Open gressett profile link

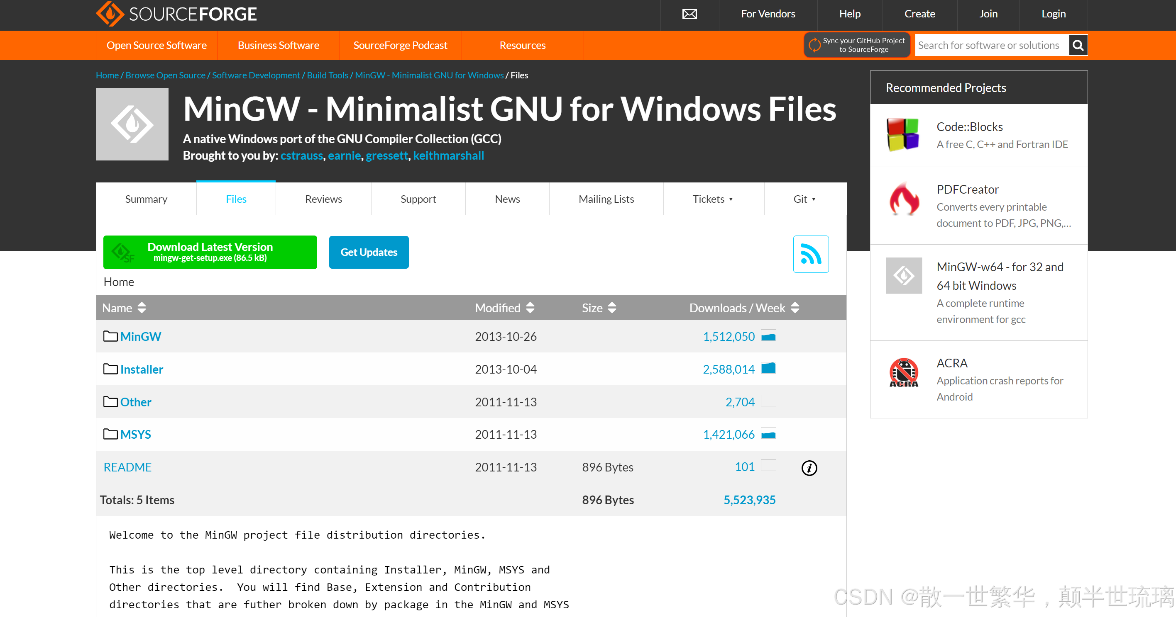pyautogui.click(x=387, y=155)
